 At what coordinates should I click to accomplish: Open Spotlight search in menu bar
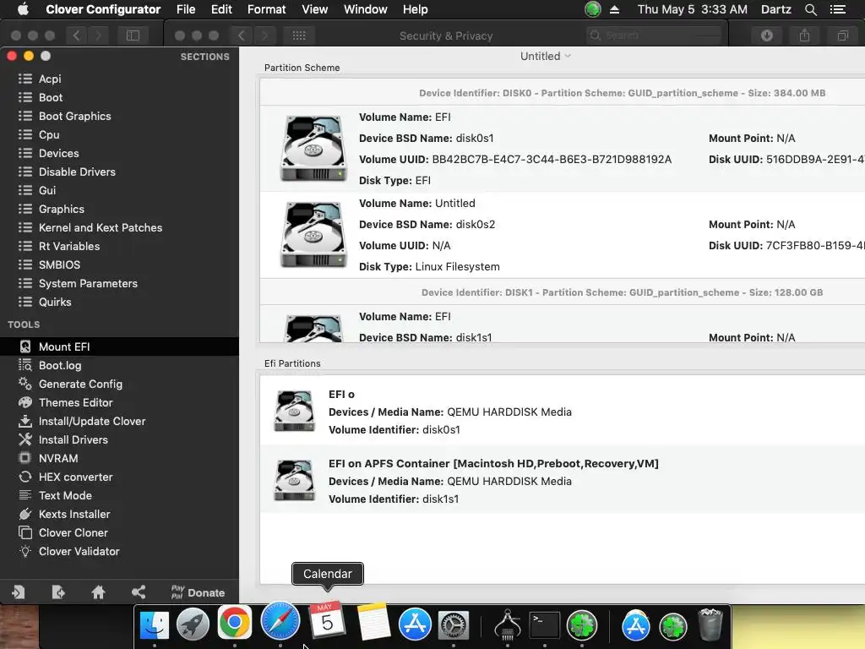pyautogui.click(x=810, y=9)
